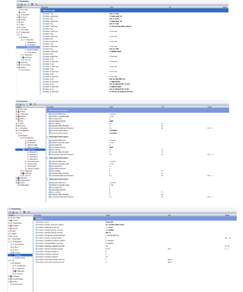
Task: Click the drop icon in the Products header bar
Action: tap(35, 218)
